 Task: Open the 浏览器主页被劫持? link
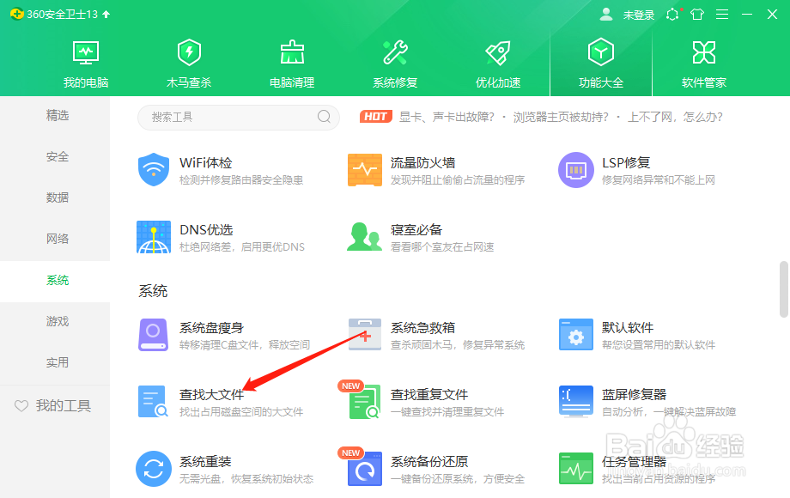click(561, 117)
